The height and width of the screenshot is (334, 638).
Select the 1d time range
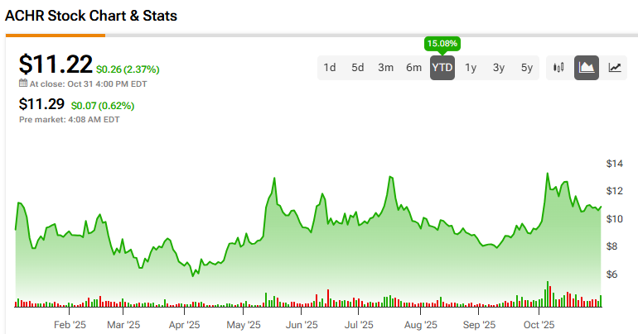(330, 68)
